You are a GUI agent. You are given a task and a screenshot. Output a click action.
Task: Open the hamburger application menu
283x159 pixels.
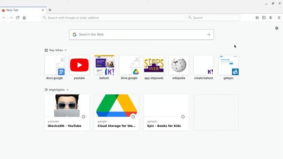279,18
